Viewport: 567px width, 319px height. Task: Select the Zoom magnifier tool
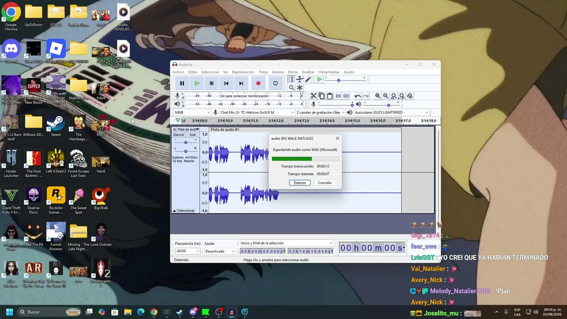(x=291, y=87)
